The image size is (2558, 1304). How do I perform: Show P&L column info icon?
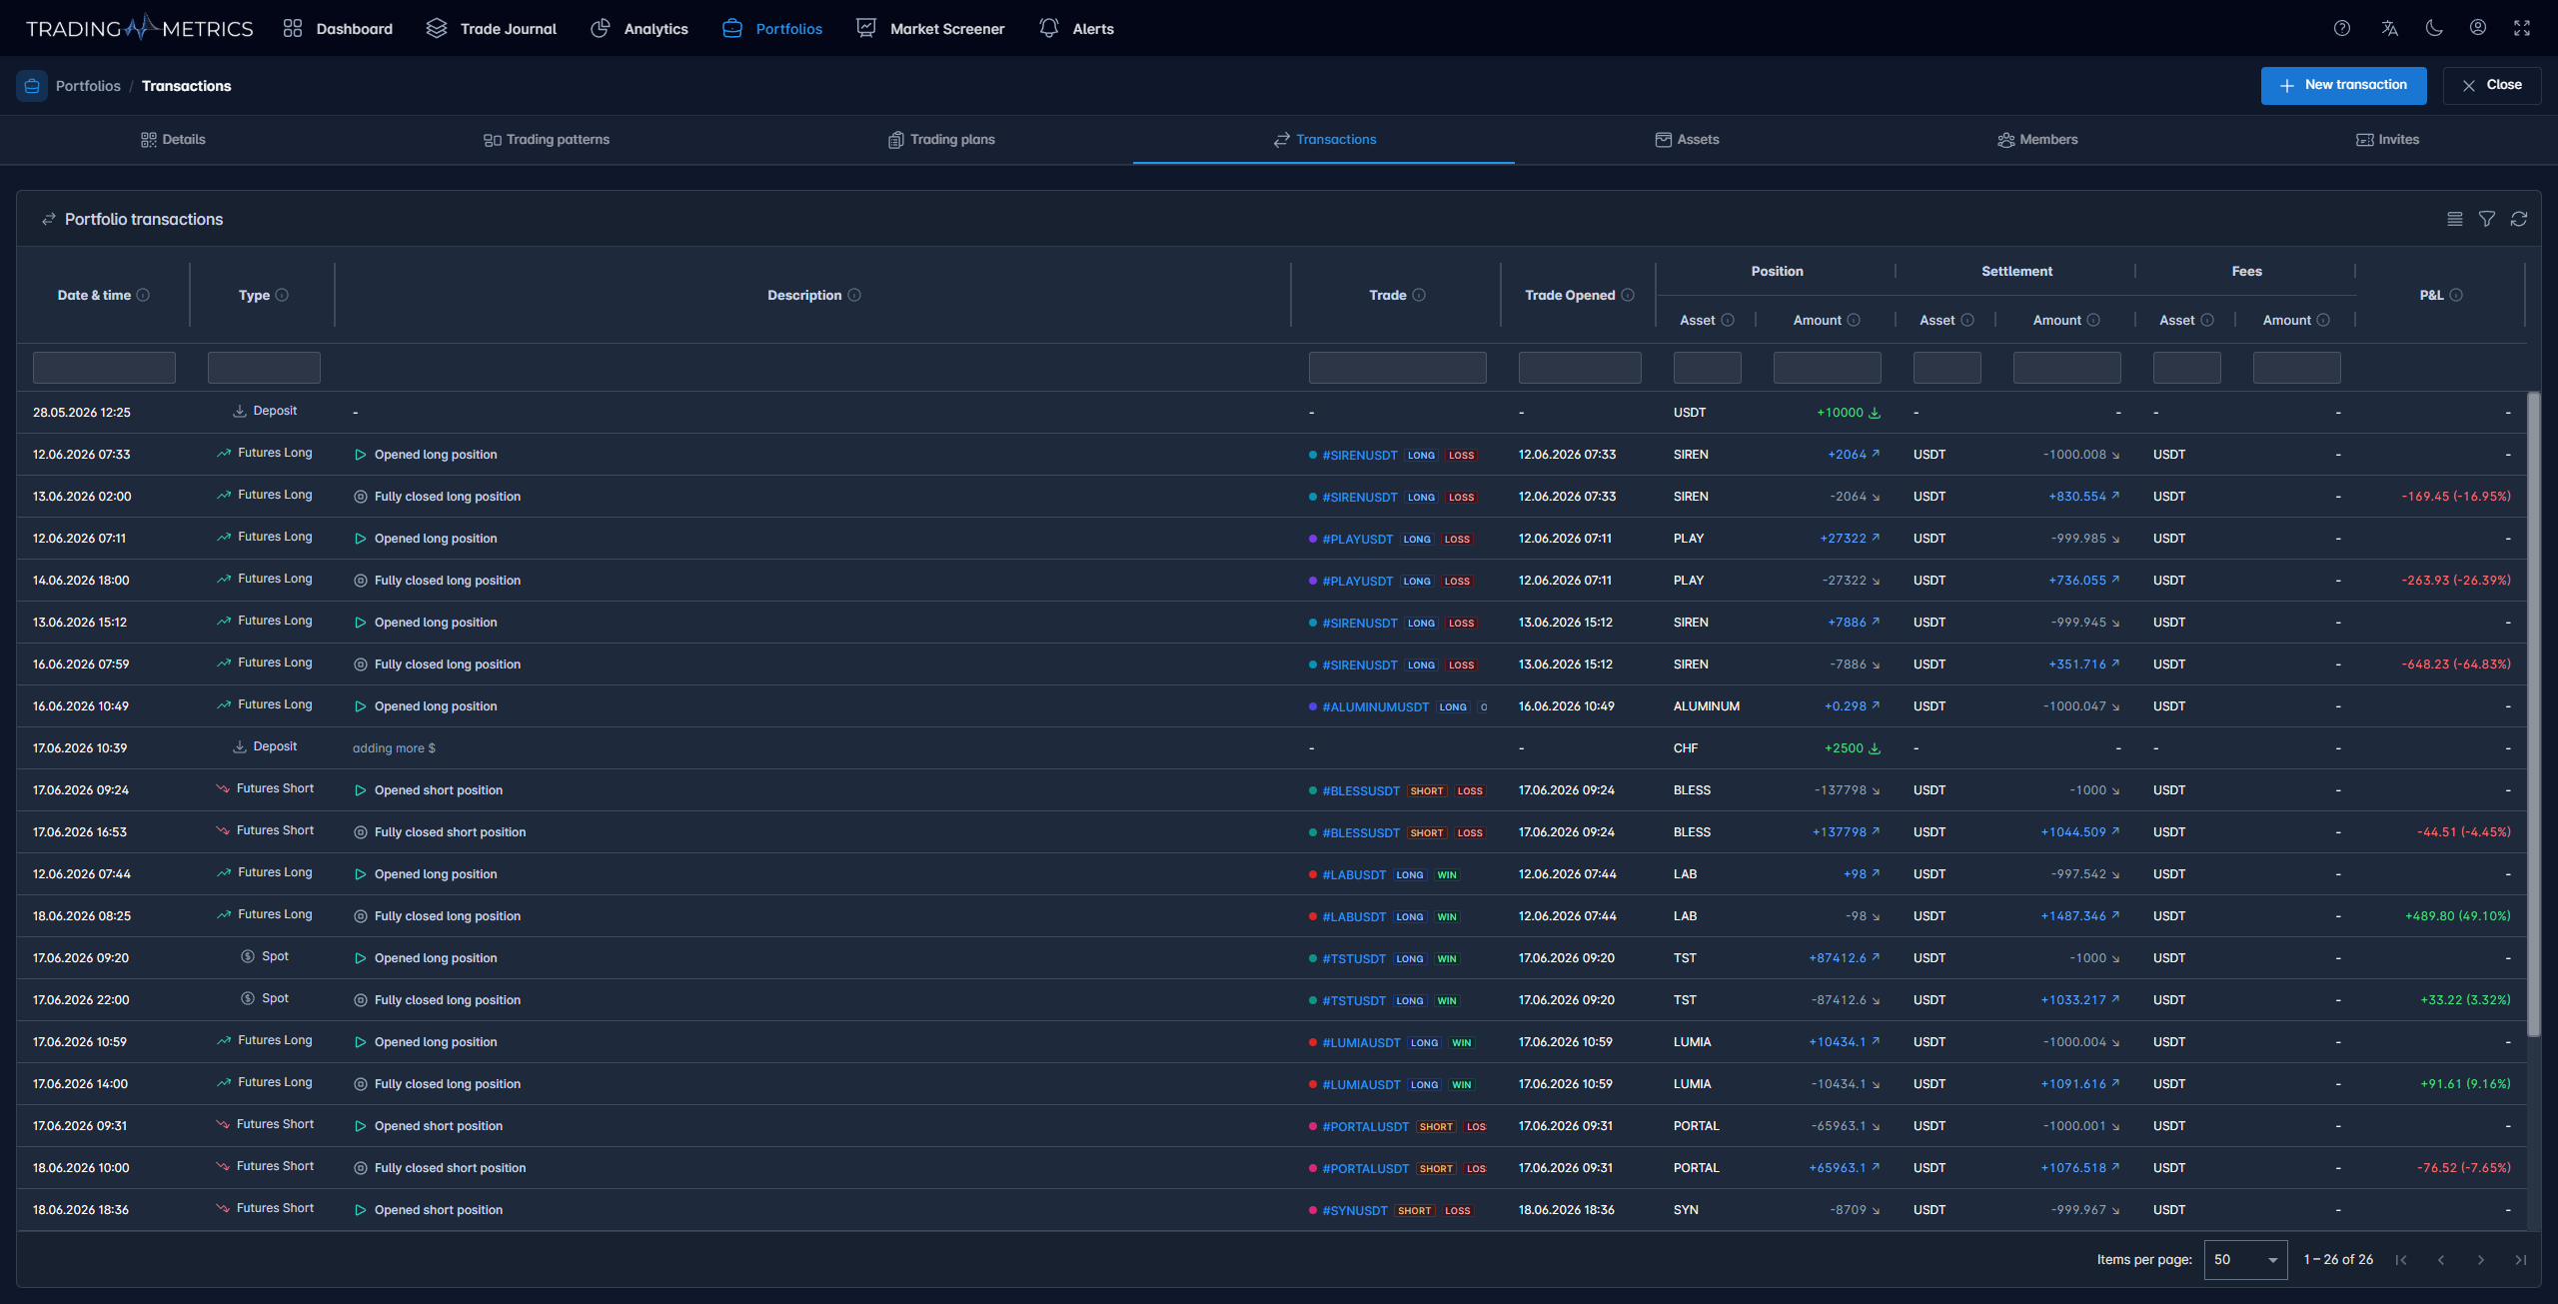coord(2456,295)
